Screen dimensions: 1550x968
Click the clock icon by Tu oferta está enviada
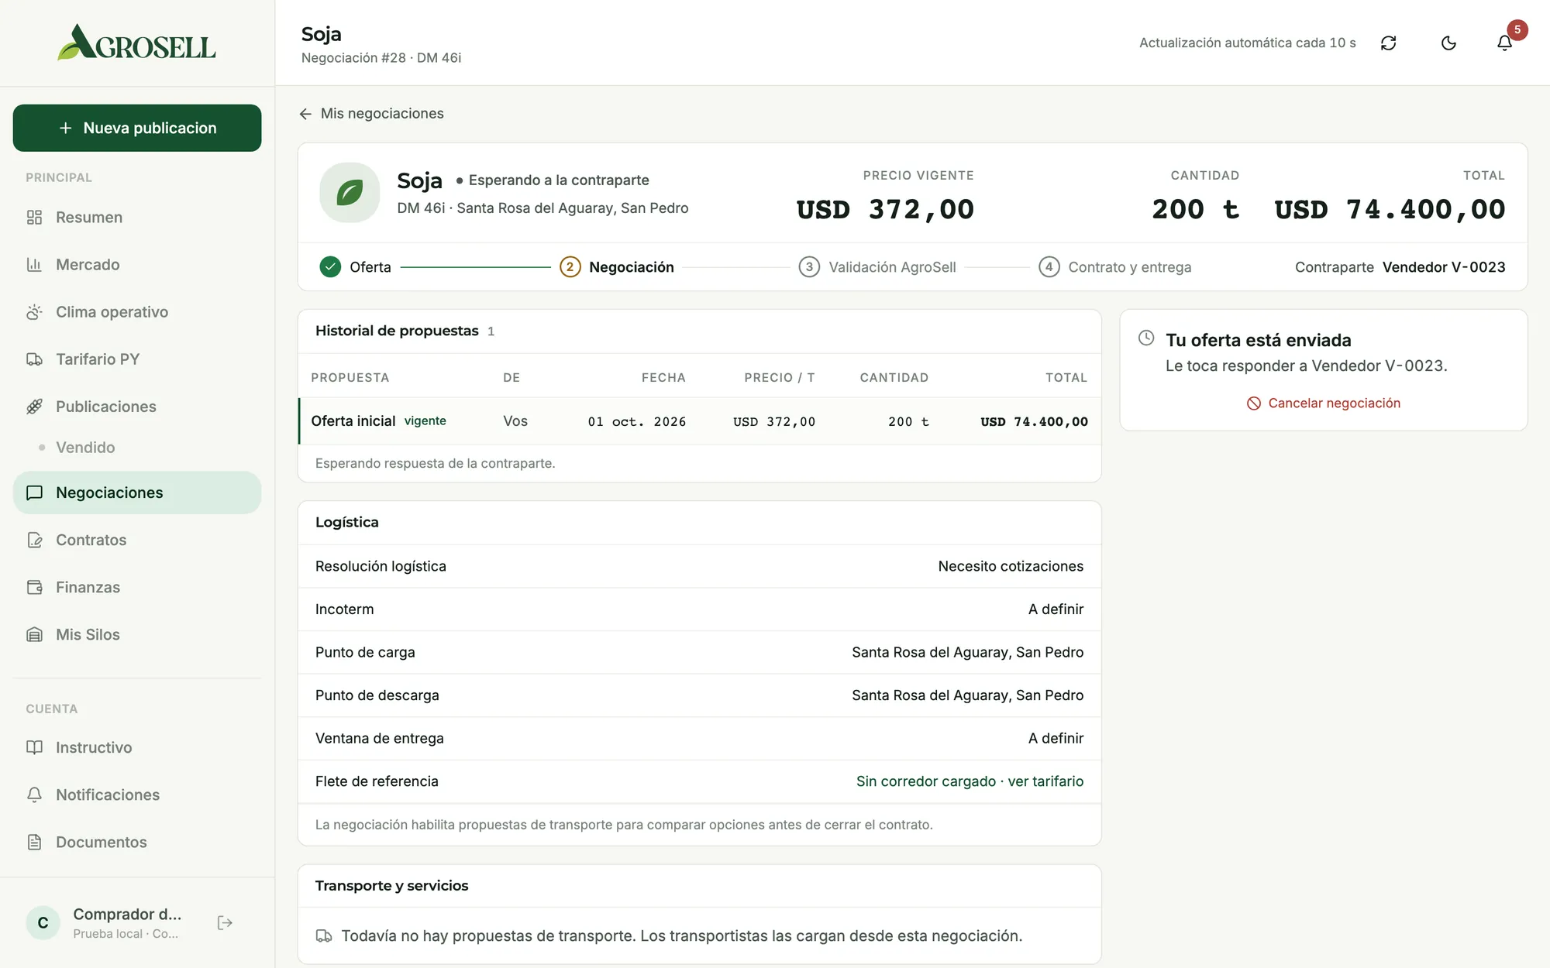click(1146, 338)
